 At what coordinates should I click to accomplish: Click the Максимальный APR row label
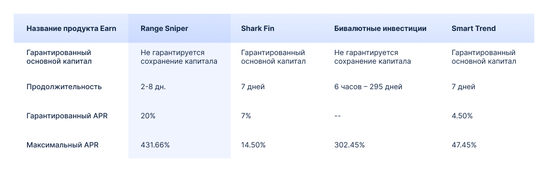pyautogui.click(x=63, y=145)
